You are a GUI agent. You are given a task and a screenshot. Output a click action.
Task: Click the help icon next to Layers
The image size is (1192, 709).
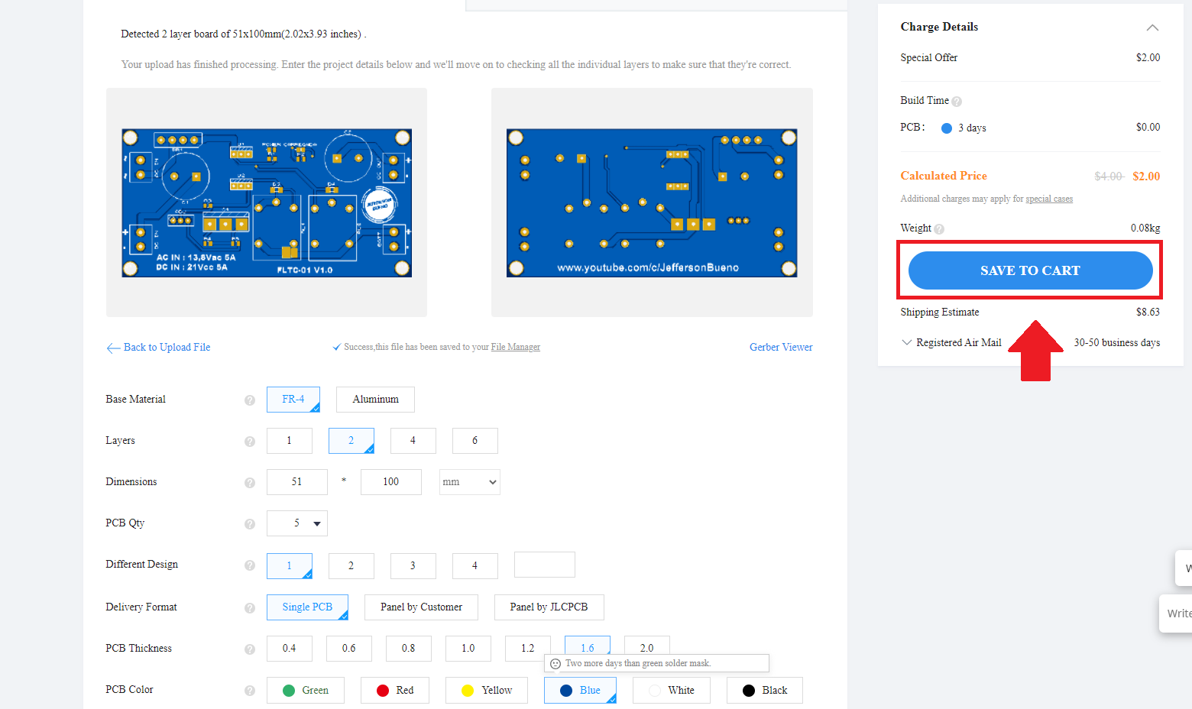[x=249, y=442]
